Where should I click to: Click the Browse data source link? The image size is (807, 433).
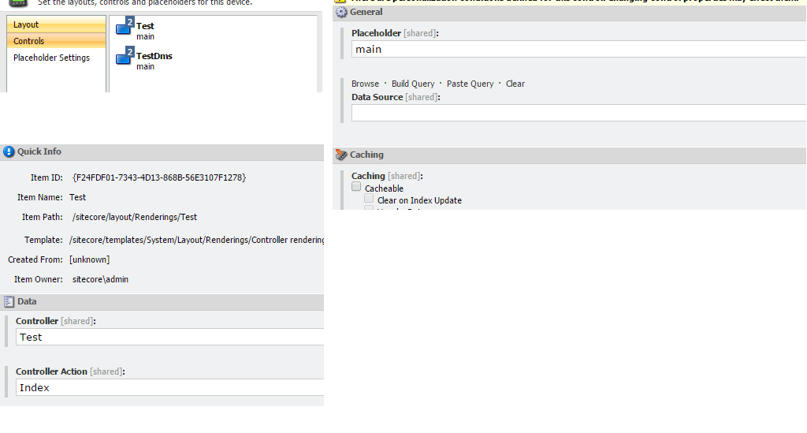[365, 84]
